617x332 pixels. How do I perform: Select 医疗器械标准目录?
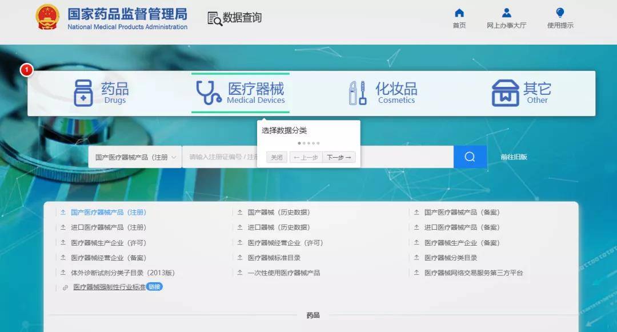pos(274,258)
